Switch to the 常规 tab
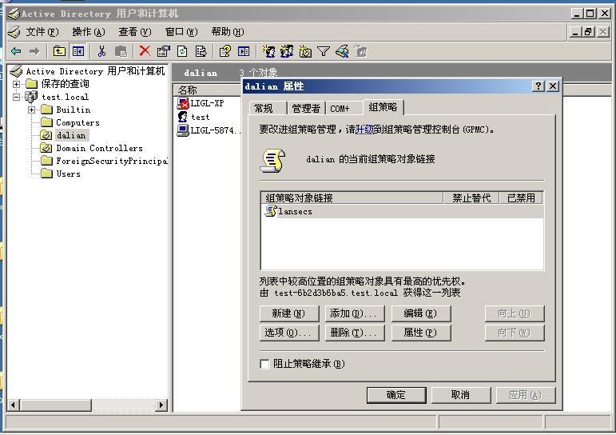This screenshot has height=435, width=616. point(268,108)
